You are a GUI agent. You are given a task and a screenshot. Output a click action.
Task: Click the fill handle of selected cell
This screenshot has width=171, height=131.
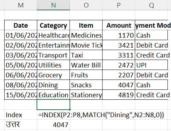pyautogui.click(x=70, y=109)
